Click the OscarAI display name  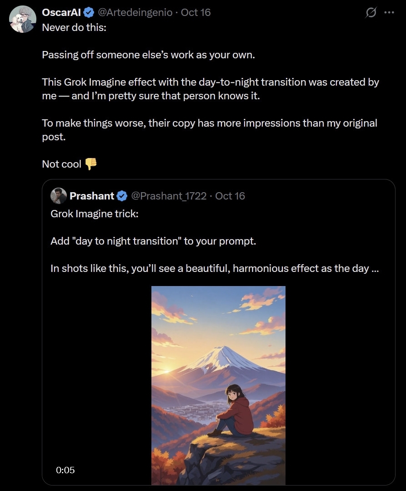pos(61,13)
